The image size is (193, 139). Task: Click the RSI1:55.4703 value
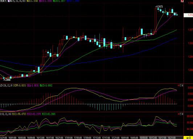click(x=19, y=114)
